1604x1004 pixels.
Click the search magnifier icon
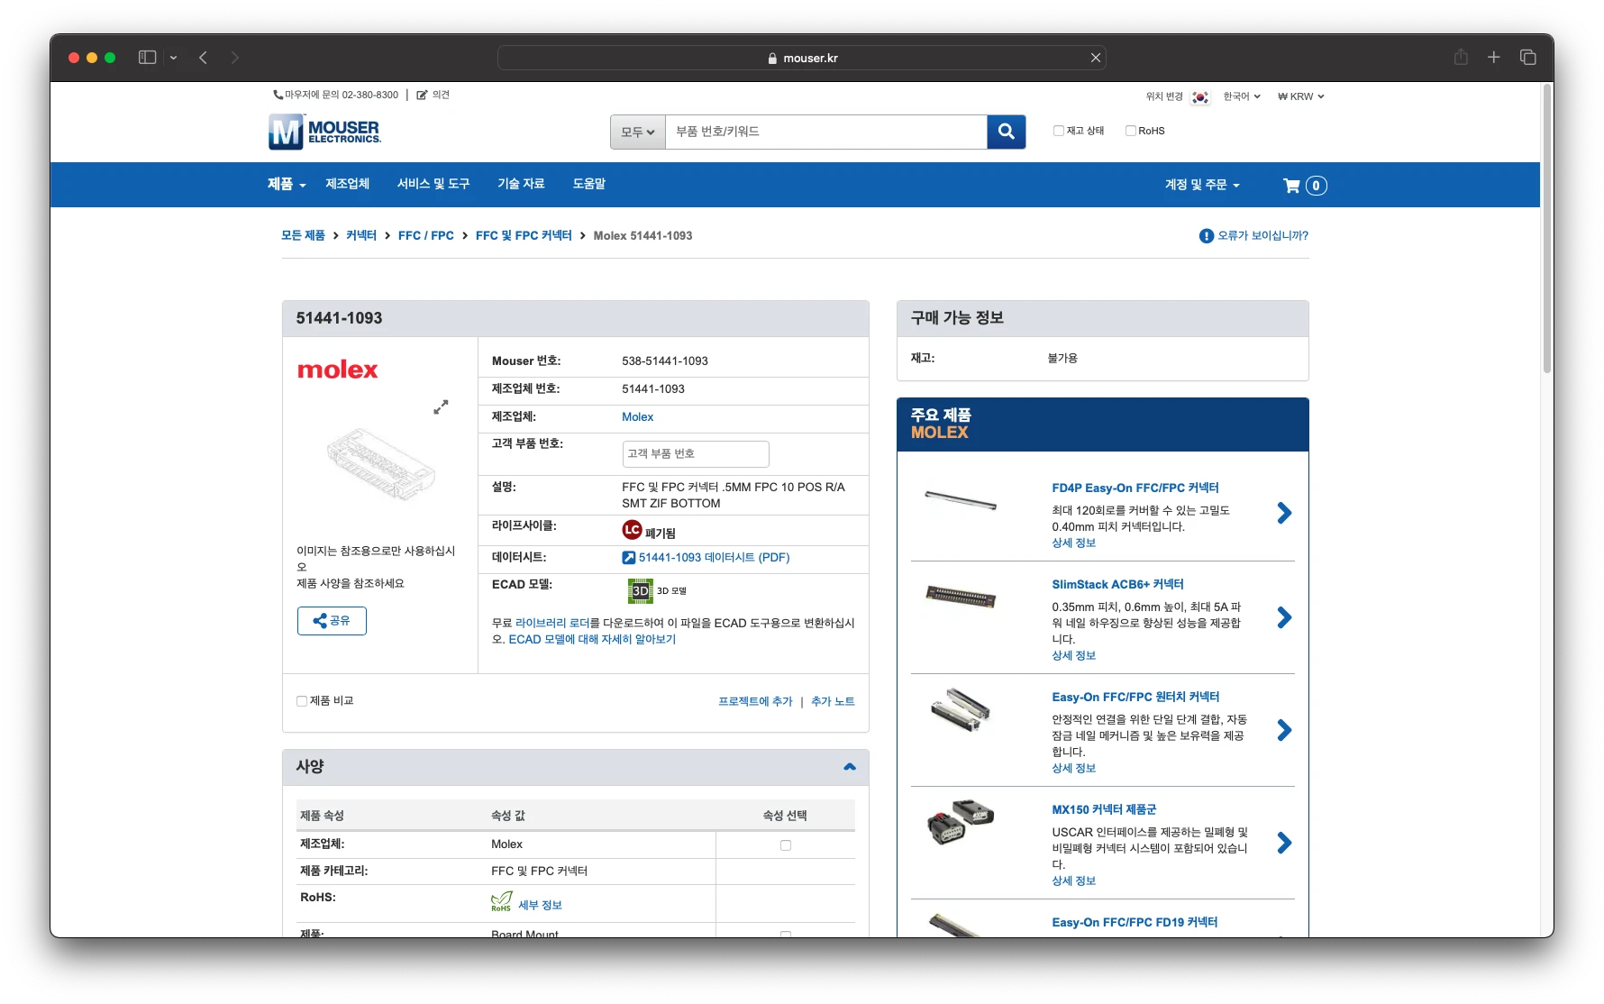point(1006,132)
